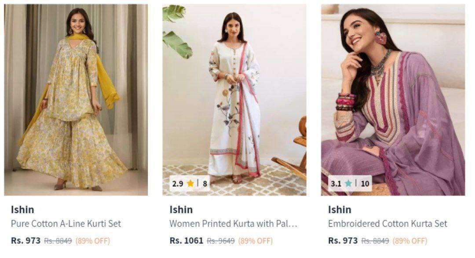Image resolution: width=475 pixels, height=258 pixels.
Task: Click the struck-through Rs. 9649 original price
Action: click(x=220, y=241)
